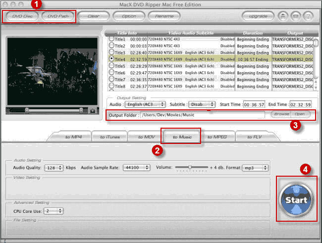Open help with the question mark icon
The image size is (322, 243).
click(x=308, y=16)
